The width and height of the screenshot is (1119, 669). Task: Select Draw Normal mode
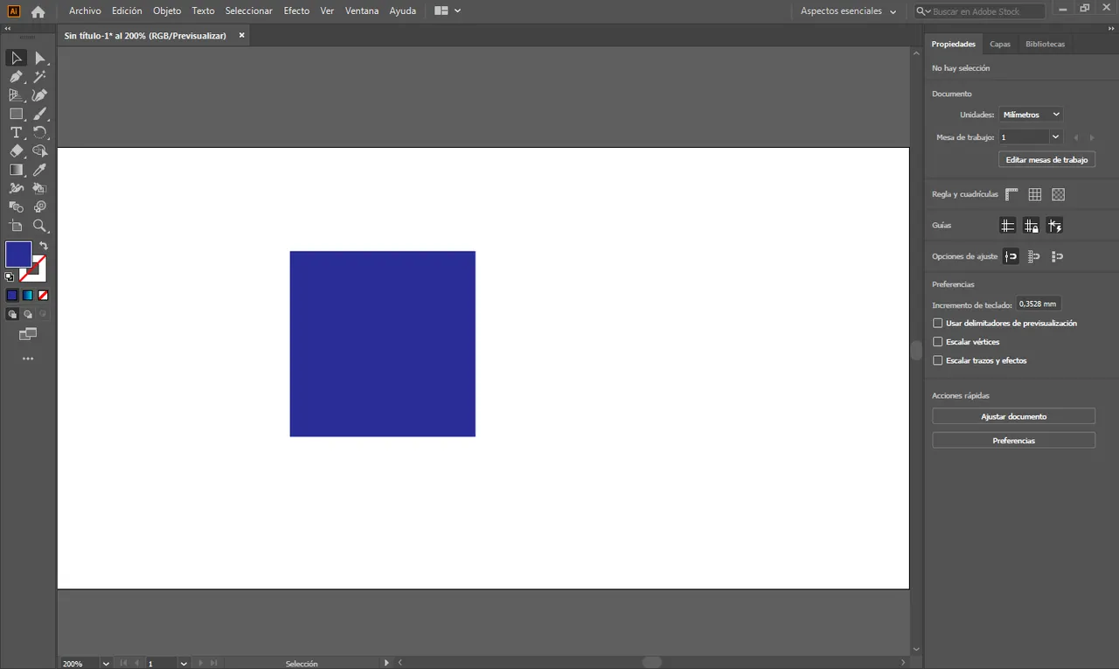click(12, 314)
